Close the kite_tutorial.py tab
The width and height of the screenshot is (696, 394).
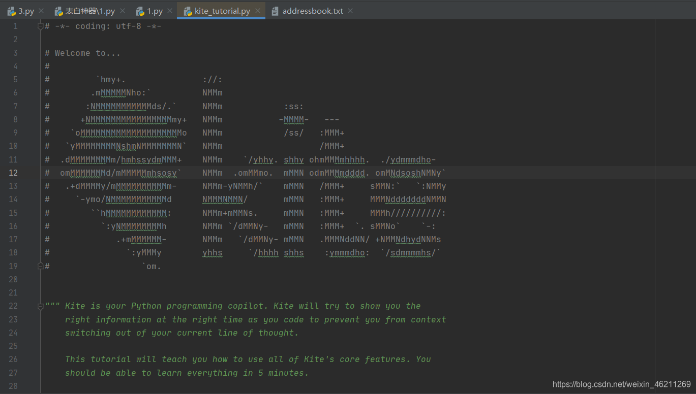click(x=258, y=11)
